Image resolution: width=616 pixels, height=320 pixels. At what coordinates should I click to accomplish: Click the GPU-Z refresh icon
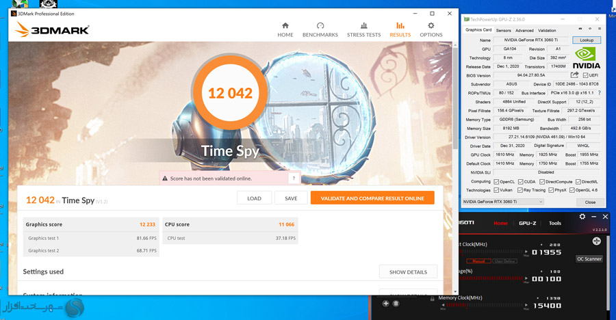[x=590, y=29]
